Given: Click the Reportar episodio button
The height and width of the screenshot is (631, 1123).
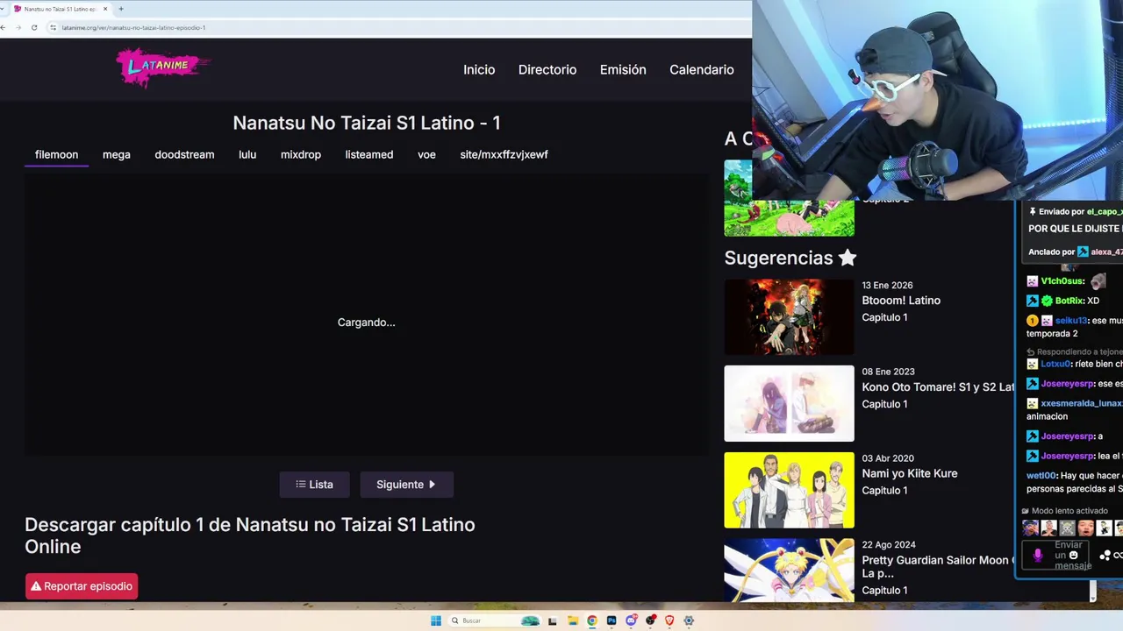Looking at the screenshot, I should click(82, 586).
